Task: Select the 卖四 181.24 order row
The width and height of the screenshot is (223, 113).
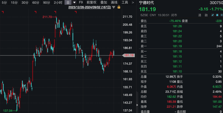Action: tap(181, 31)
